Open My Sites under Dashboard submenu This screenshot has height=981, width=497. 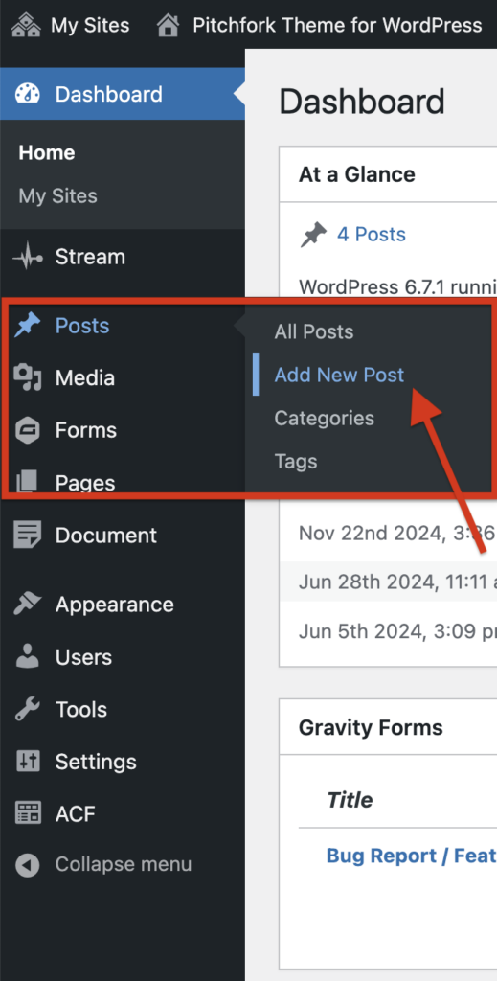[x=57, y=195]
